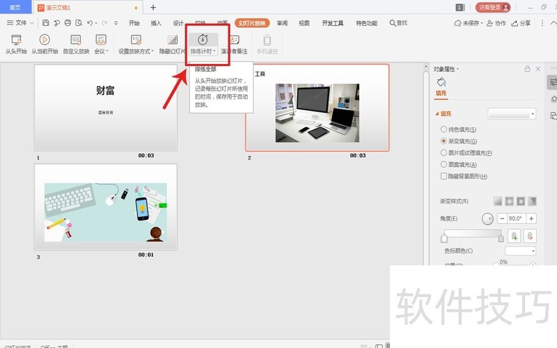Image resolution: width=557 pixels, height=348 pixels.
Task: Enable the 隐藏背景图形 checkbox
Action: pyautogui.click(x=444, y=176)
